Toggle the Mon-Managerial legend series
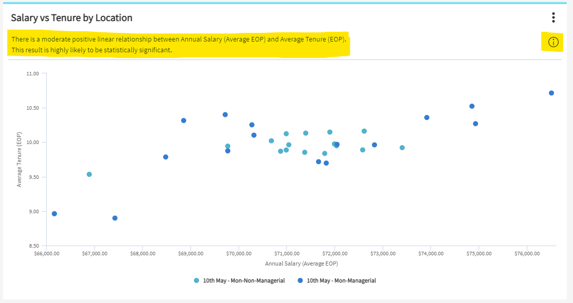The height and width of the screenshot is (303, 573). tap(341, 280)
